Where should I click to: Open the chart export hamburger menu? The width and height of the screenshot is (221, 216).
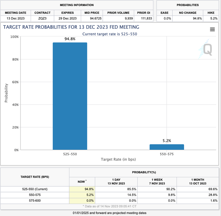pyautogui.click(x=212, y=29)
